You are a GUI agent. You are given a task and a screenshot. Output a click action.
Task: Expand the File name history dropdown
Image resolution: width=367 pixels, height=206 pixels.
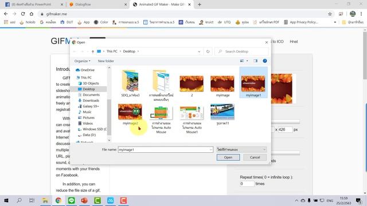coord(210,150)
